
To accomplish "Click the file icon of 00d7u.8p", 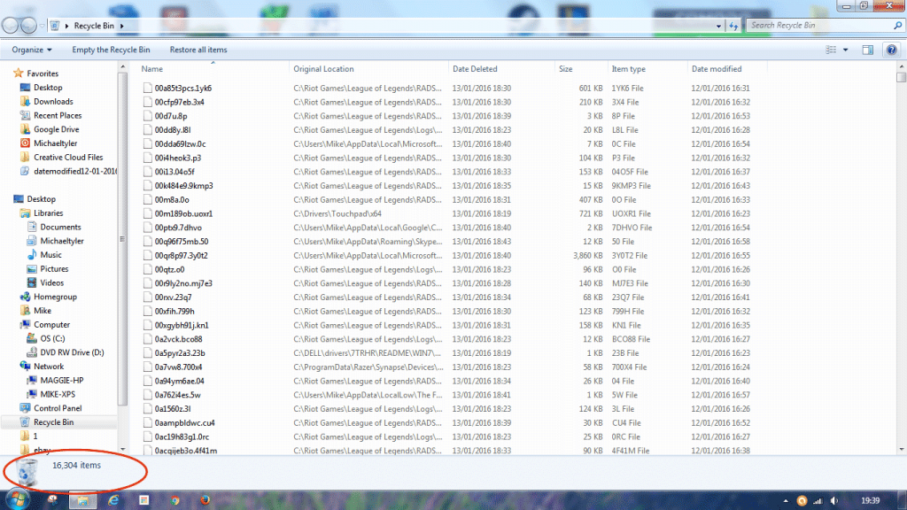I will click(148, 116).
